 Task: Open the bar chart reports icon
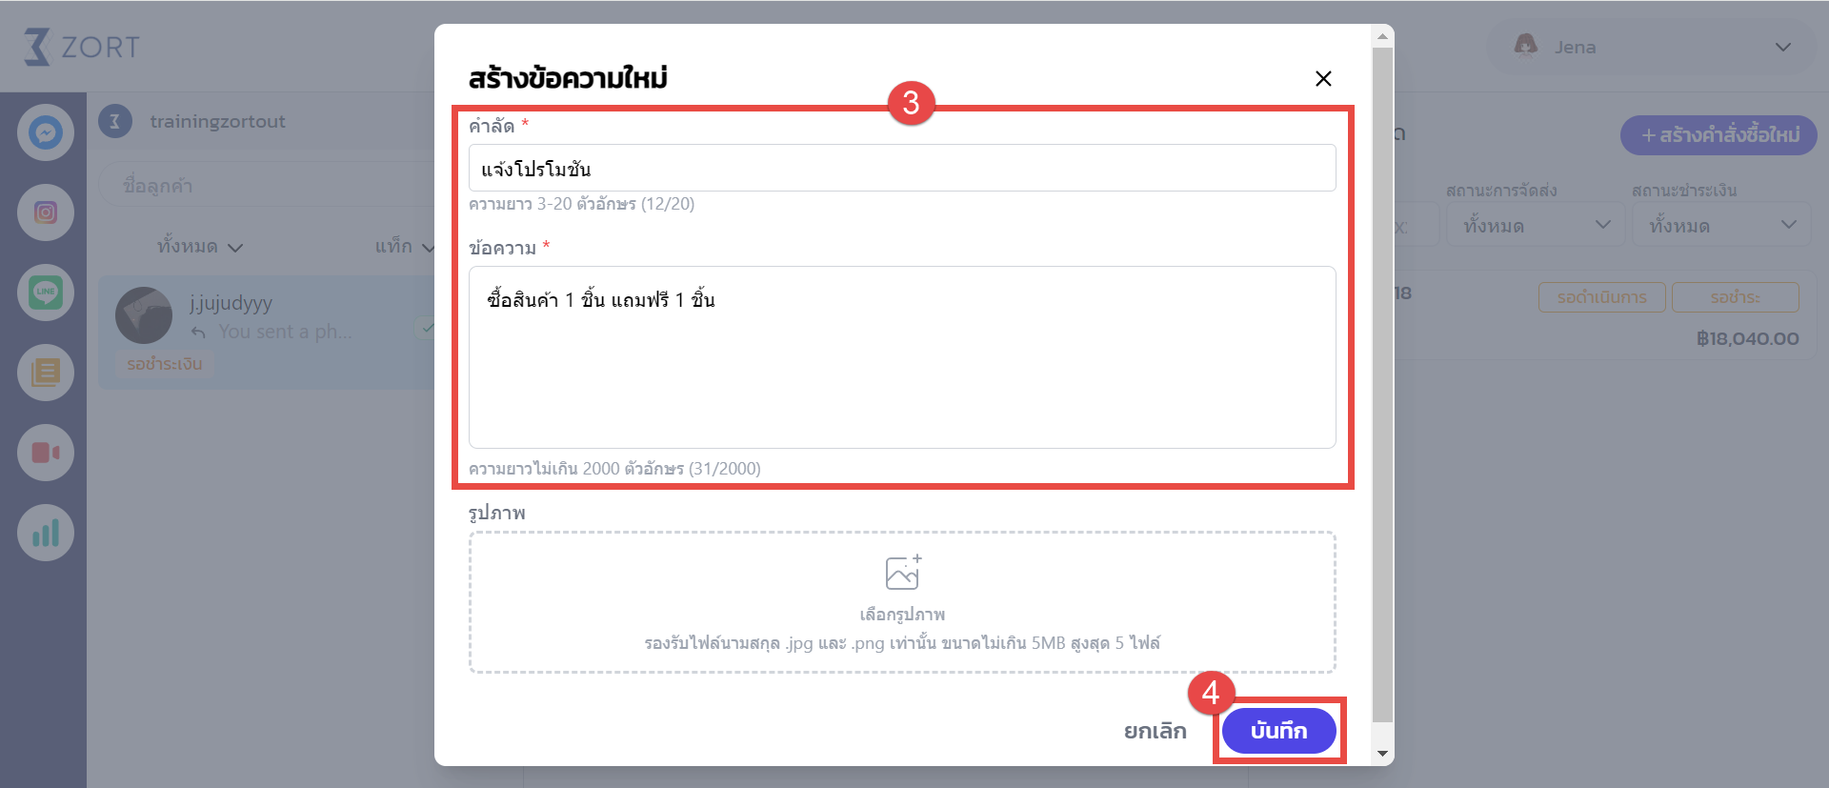(46, 533)
